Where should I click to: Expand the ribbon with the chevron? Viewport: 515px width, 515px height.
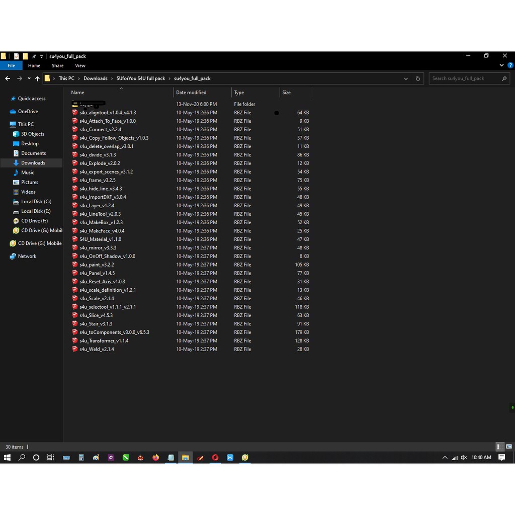click(x=501, y=65)
